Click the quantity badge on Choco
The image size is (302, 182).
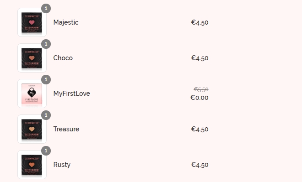pos(46,44)
